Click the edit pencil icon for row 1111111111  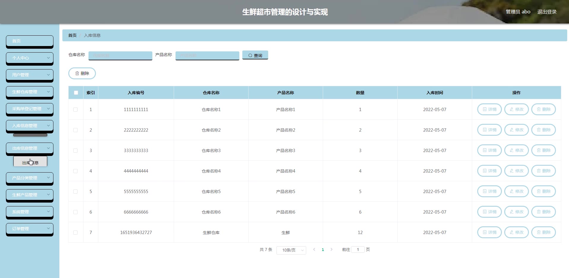point(512,109)
